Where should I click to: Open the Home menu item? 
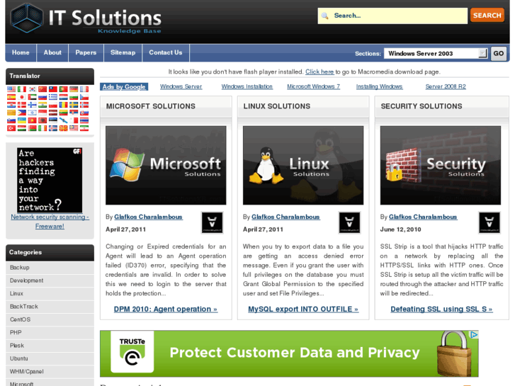coord(21,52)
